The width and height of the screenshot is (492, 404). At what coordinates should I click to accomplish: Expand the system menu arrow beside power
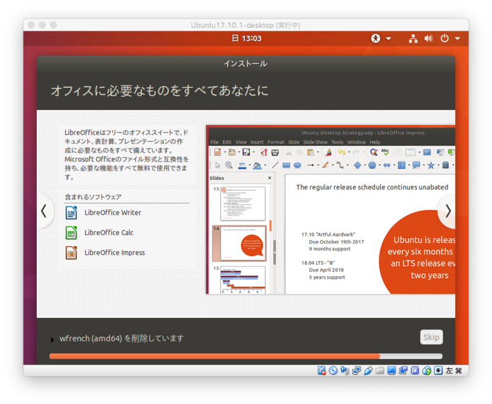458,39
